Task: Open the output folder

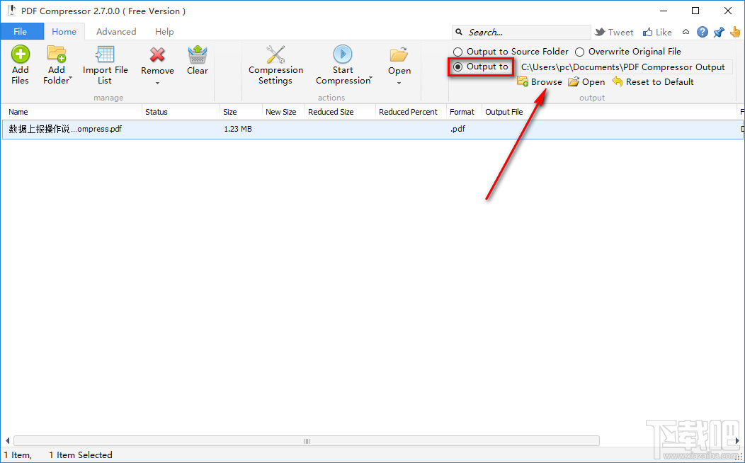Action: [587, 81]
